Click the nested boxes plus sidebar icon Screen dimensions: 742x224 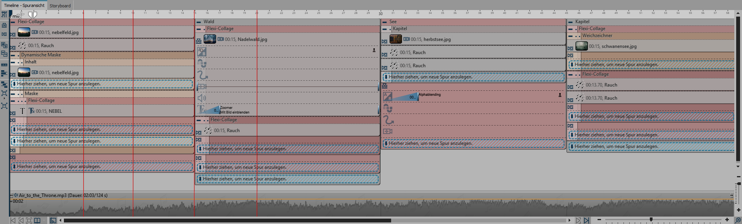click(x=4, y=45)
